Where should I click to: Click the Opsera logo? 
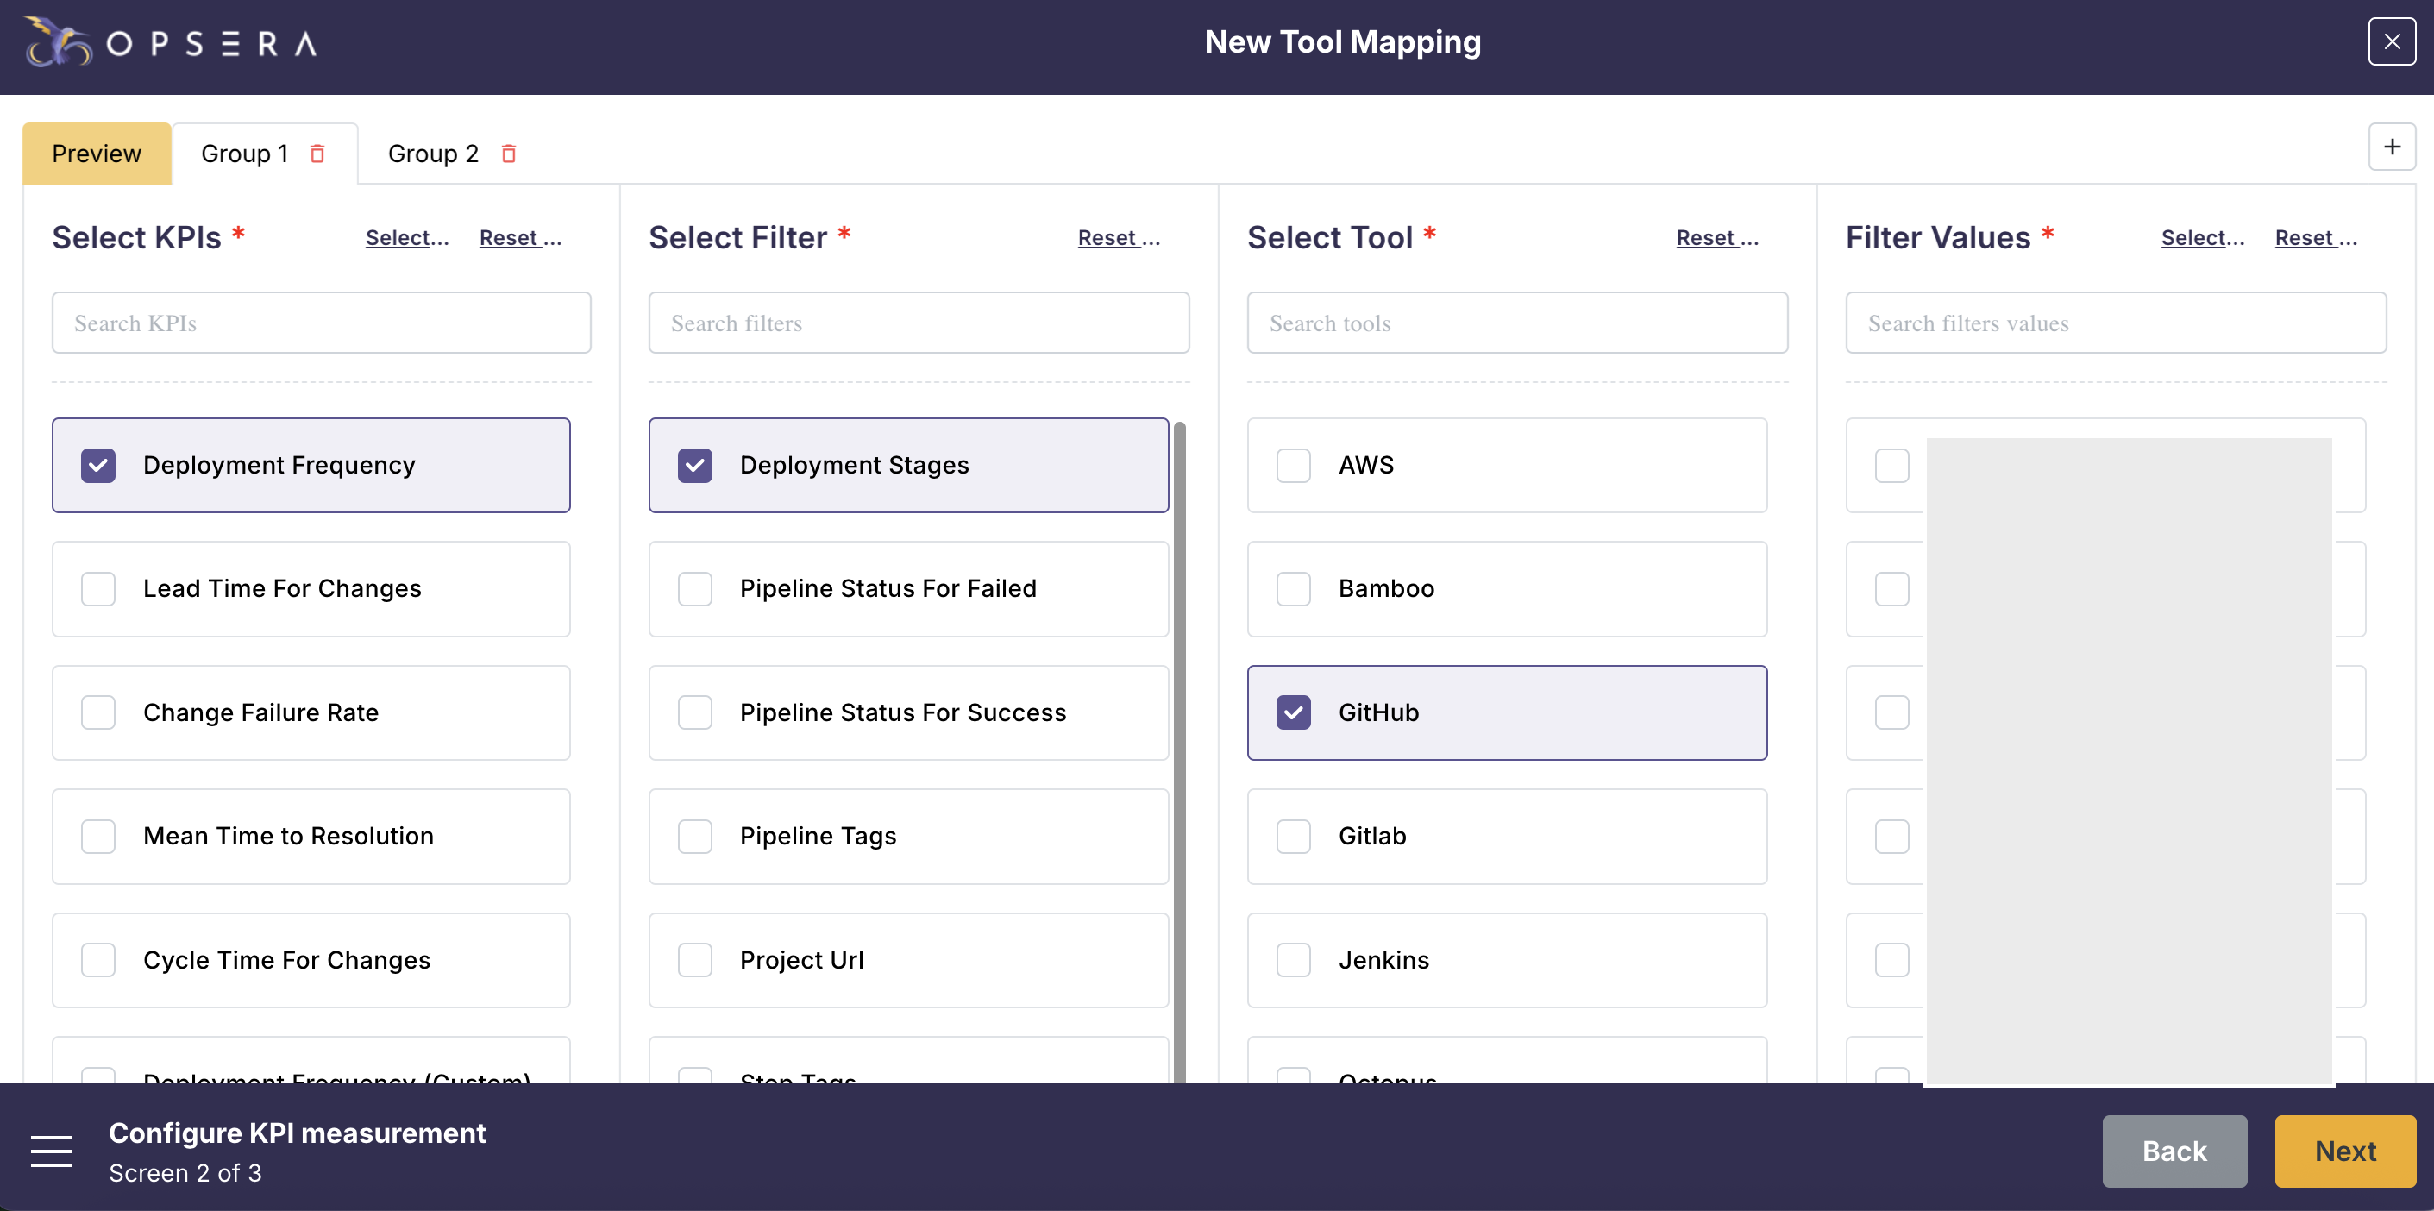(170, 42)
